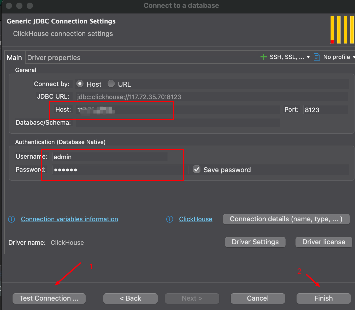Screen dimensions: 355x310
Task: Toggle the Save password checkbox
Action: point(197,169)
